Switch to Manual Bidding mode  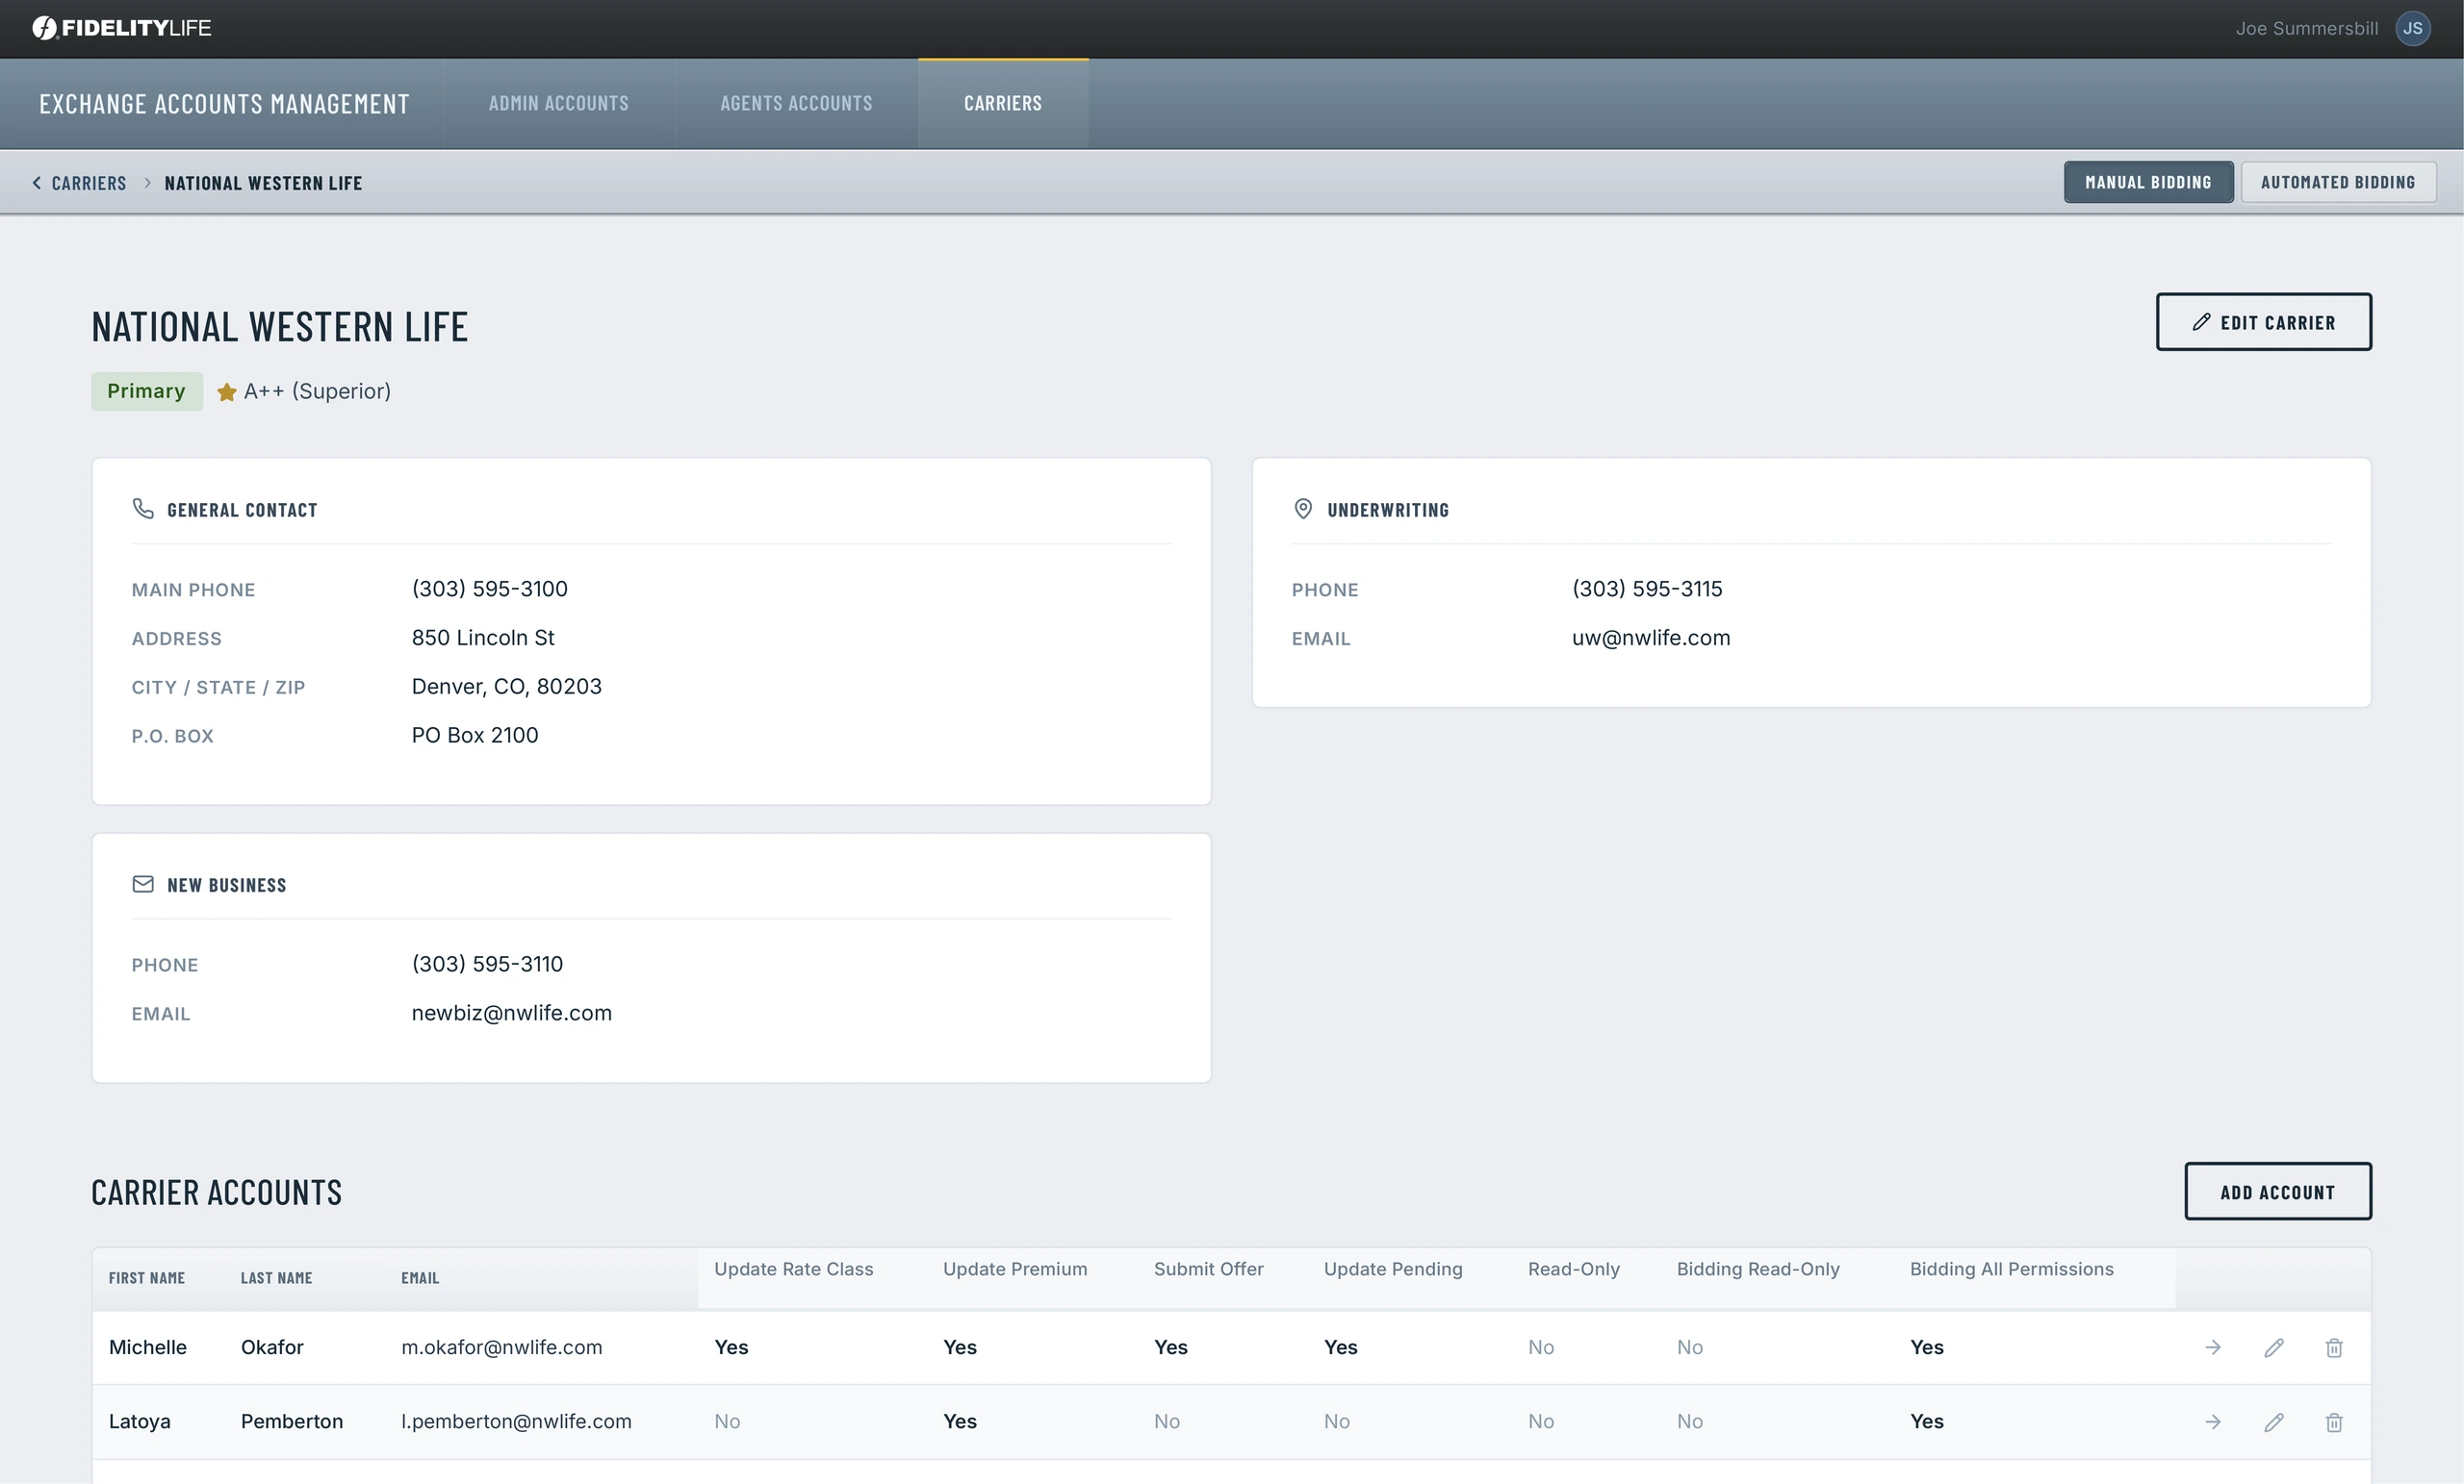(x=2148, y=182)
